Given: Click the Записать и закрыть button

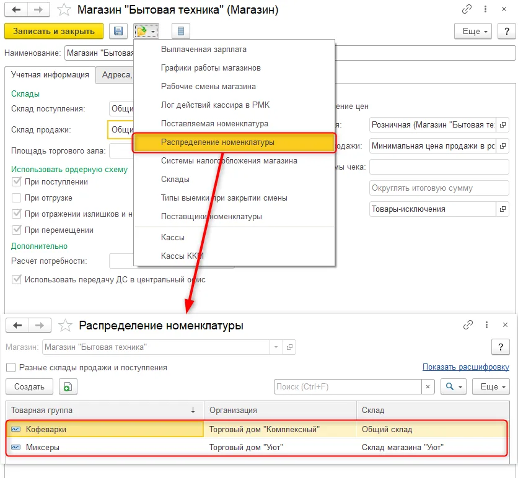Looking at the screenshot, I should click(x=54, y=31).
